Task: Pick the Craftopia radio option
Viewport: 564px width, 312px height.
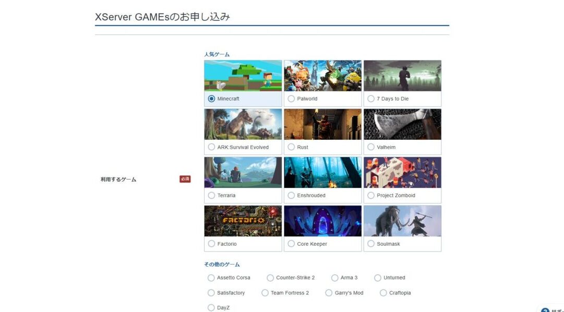Action: coord(383,293)
